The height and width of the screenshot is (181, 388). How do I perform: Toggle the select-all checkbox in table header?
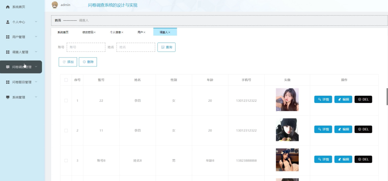(x=66, y=80)
